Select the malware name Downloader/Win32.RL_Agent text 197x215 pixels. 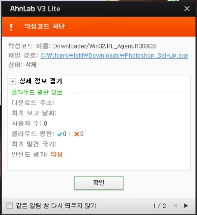[105, 46]
